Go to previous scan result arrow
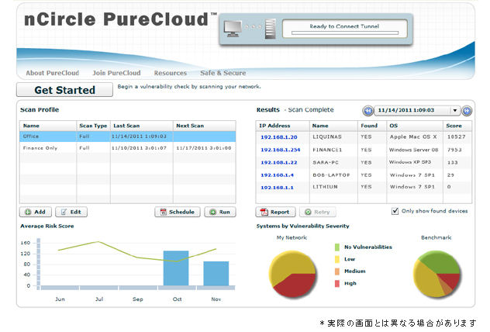This screenshot has height=332, width=490. (367, 111)
